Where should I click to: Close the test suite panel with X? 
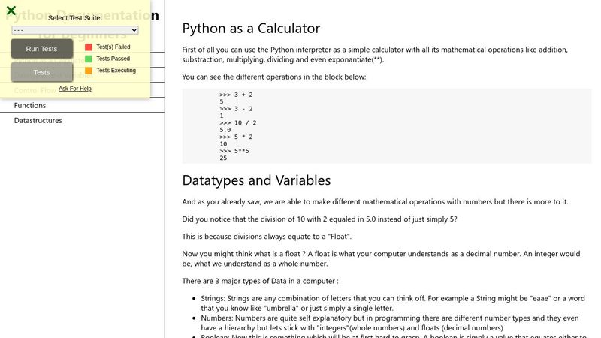pyautogui.click(x=11, y=11)
